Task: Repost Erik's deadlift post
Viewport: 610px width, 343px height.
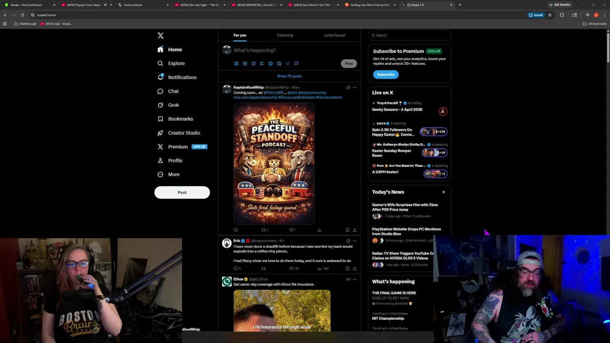Action: [264, 269]
